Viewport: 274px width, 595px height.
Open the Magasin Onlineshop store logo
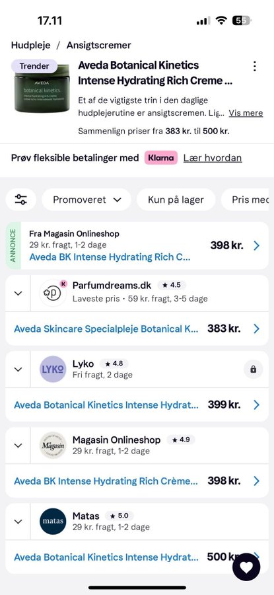[x=53, y=445]
